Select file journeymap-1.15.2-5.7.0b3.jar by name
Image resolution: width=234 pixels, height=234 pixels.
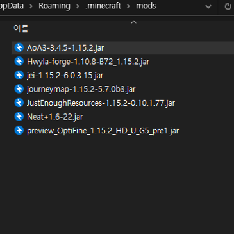tap(81, 89)
